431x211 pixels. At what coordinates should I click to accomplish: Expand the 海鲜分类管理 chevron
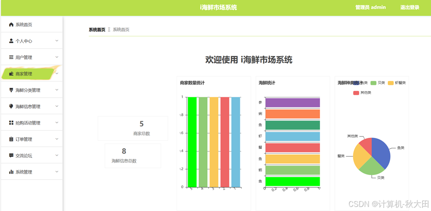click(x=57, y=90)
